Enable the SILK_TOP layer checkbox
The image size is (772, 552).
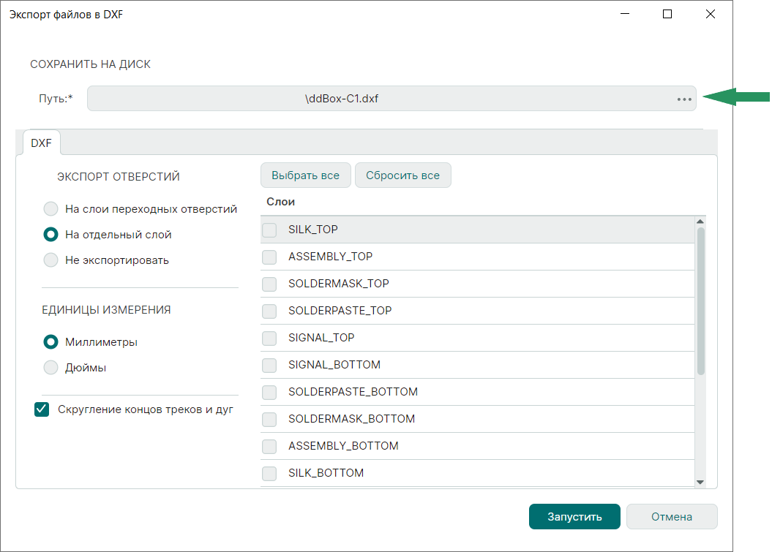coord(269,230)
